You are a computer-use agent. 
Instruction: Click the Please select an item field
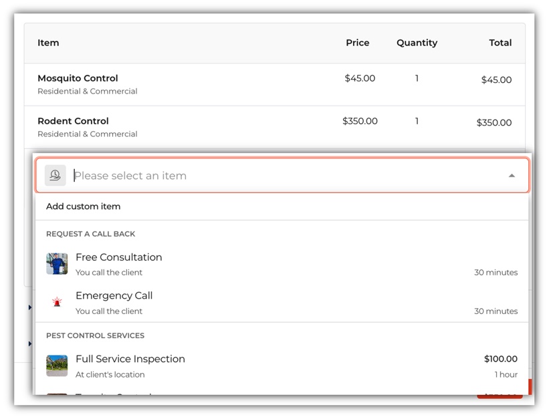(281, 176)
